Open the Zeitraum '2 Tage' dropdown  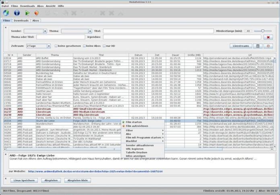(38, 46)
